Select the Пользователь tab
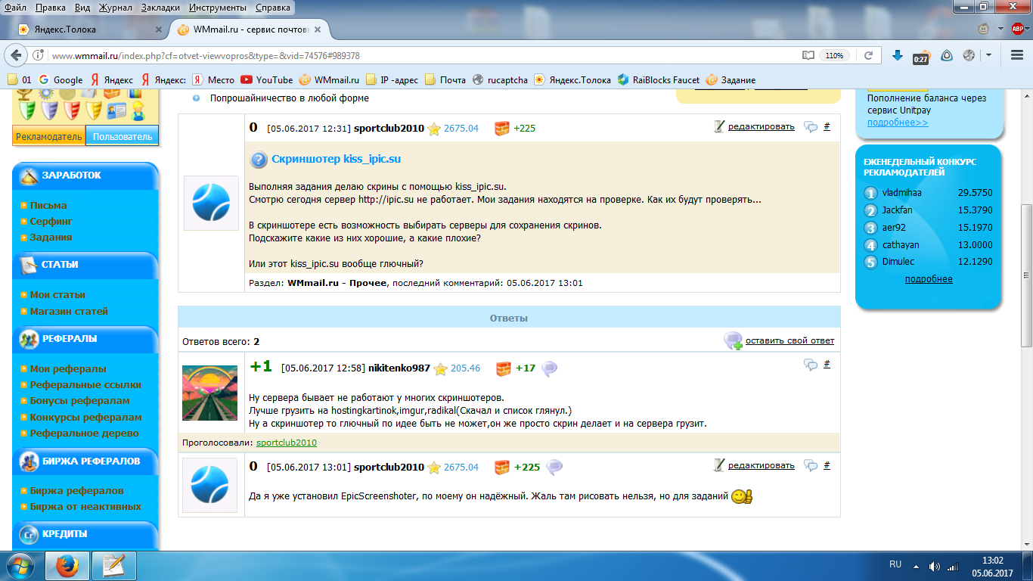 (x=122, y=137)
